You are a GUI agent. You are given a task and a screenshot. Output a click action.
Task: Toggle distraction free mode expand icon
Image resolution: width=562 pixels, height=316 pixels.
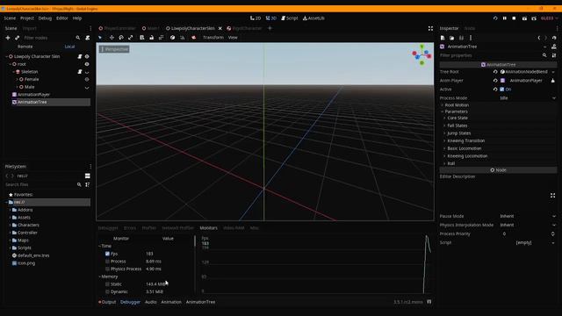[x=430, y=28]
